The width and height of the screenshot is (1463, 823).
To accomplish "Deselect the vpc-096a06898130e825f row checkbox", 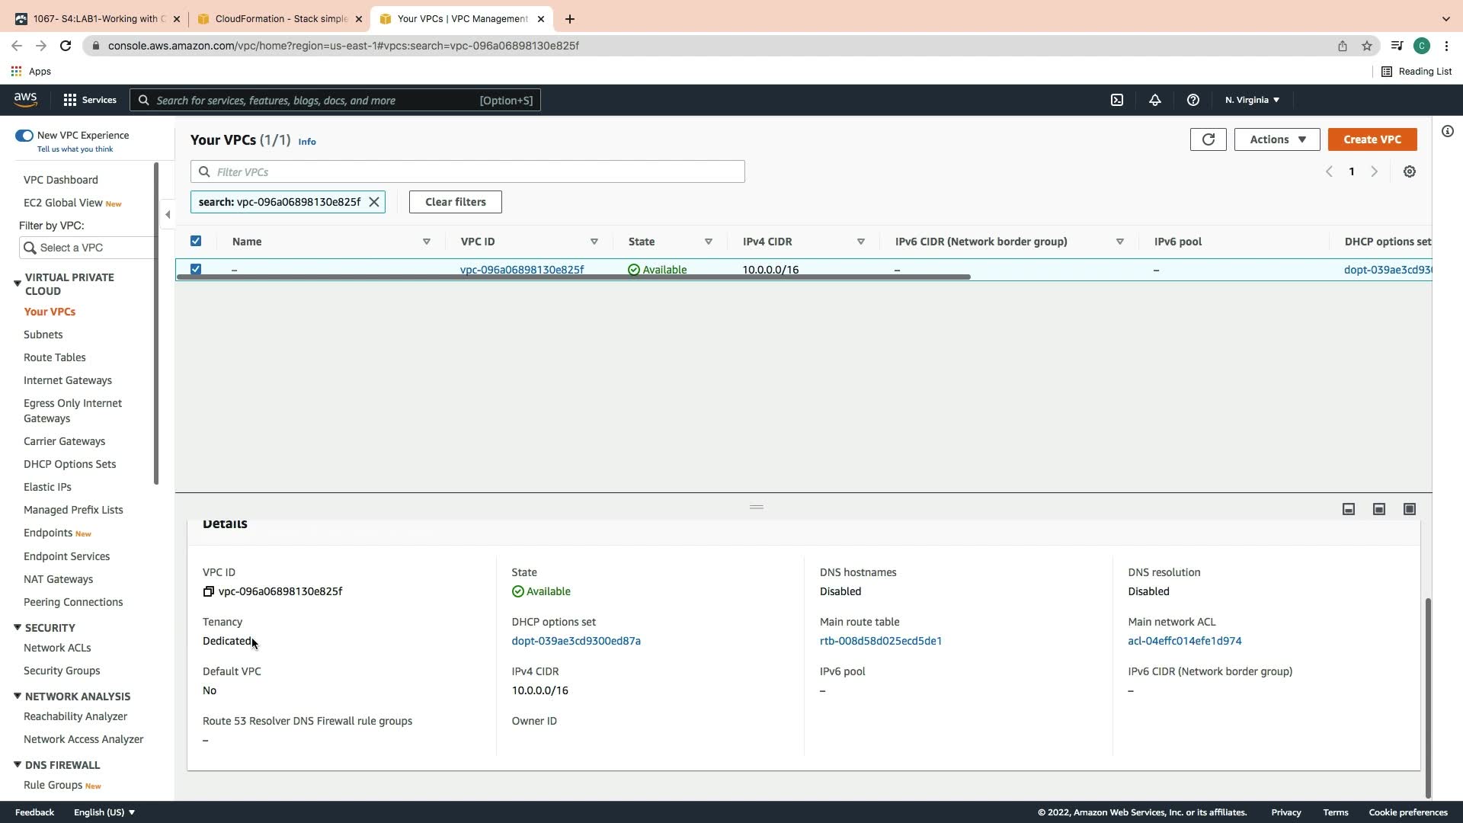I will [x=196, y=269].
